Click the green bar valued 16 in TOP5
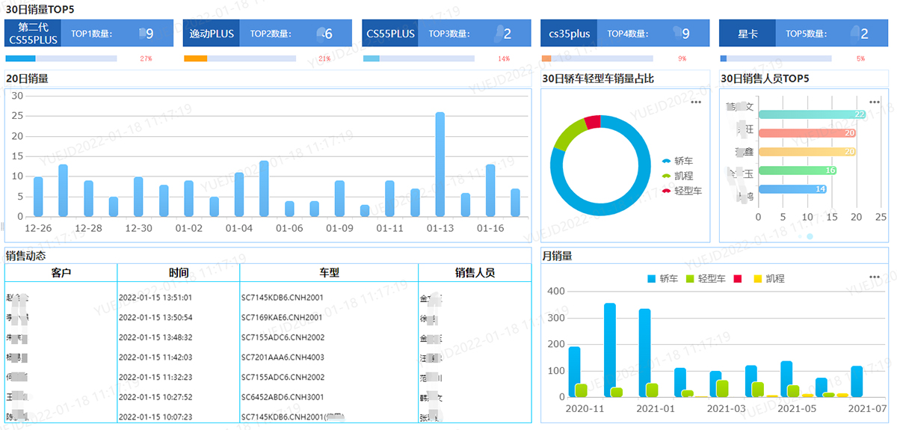This screenshot has width=897, height=430. (798, 171)
